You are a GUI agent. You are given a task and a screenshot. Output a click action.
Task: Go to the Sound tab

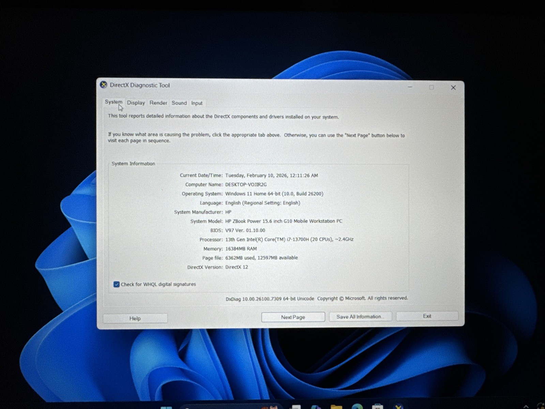[179, 103]
